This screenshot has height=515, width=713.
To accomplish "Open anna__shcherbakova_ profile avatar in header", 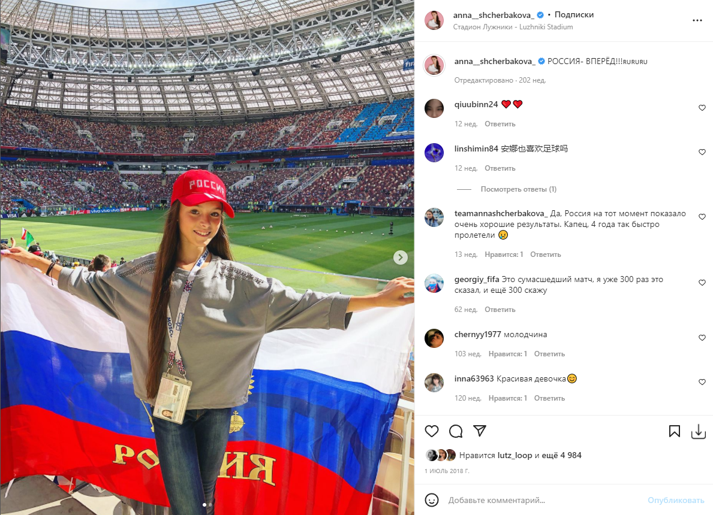I will (434, 20).
